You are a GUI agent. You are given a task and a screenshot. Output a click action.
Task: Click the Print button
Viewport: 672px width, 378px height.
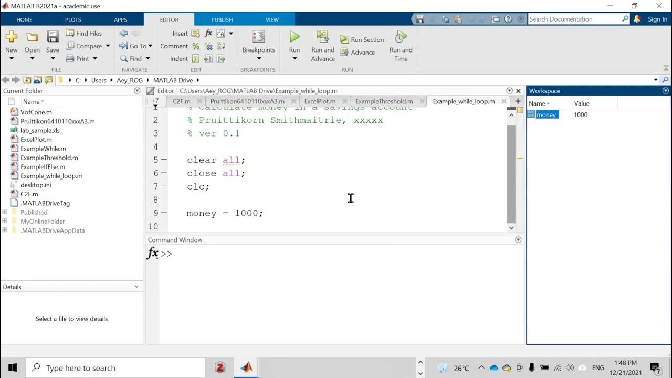[x=78, y=58]
